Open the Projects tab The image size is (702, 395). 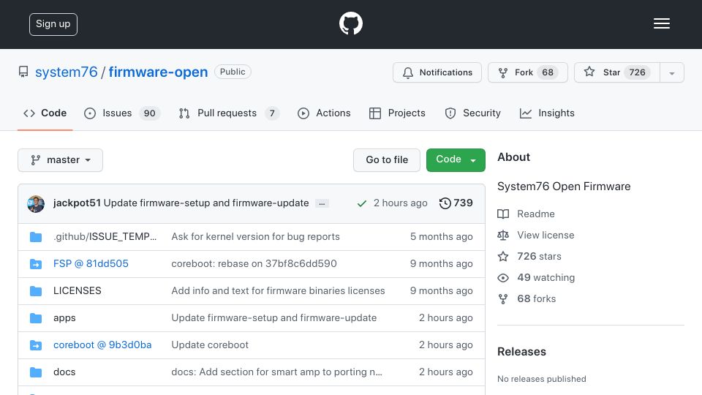[x=397, y=113]
